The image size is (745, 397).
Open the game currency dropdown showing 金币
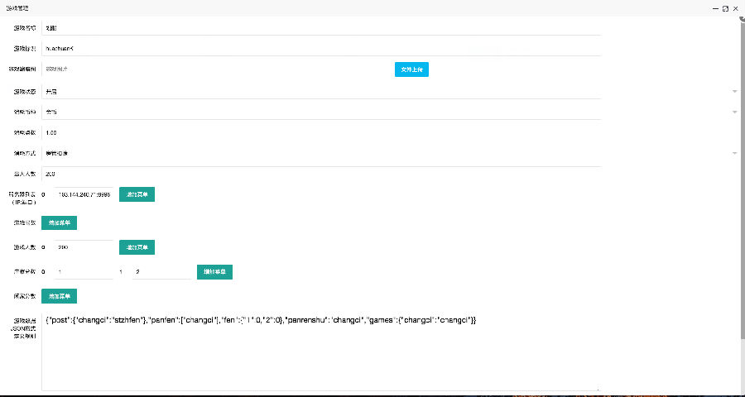[x=389, y=112]
